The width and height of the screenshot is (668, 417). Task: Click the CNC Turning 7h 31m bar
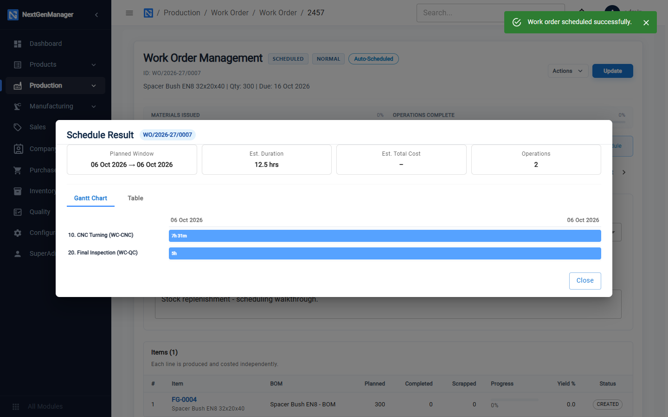click(385, 236)
